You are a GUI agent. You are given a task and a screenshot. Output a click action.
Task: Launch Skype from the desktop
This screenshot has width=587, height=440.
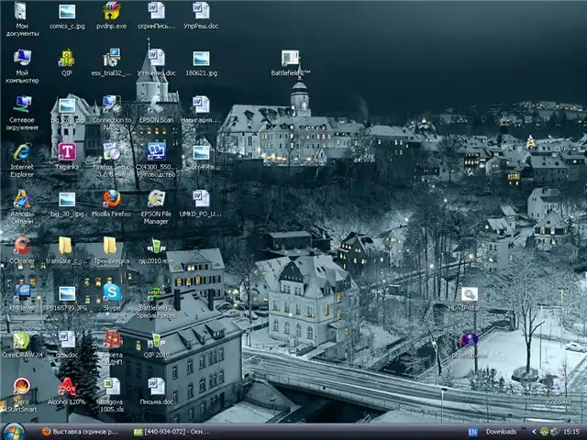click(x=111, y=292)
